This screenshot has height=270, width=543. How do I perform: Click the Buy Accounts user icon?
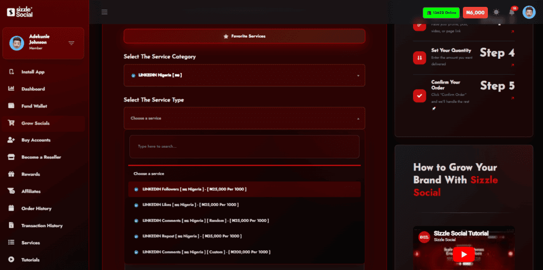coord(11,140)
